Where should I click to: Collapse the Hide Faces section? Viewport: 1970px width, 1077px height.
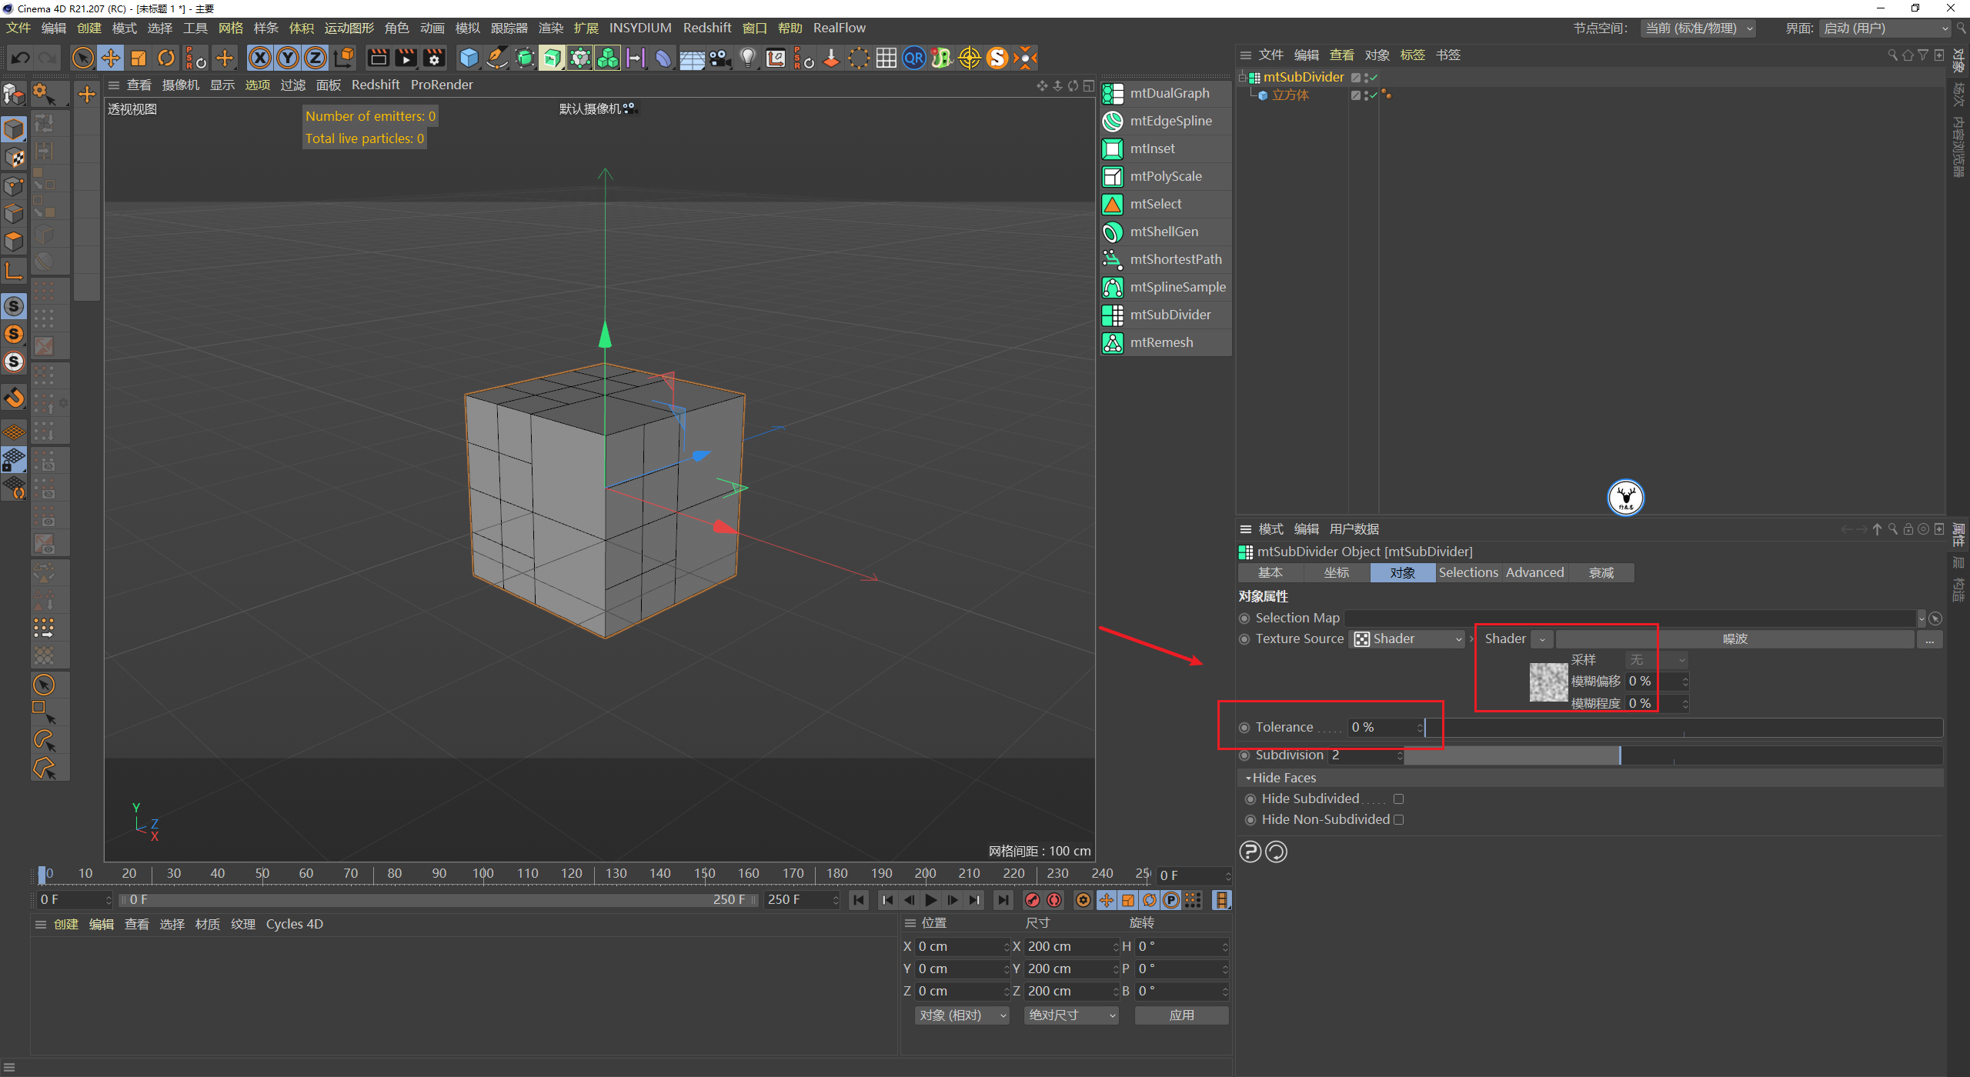1248,779
